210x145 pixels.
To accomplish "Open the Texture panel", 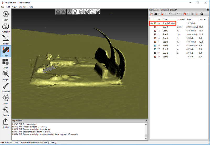I will [6, 111].
